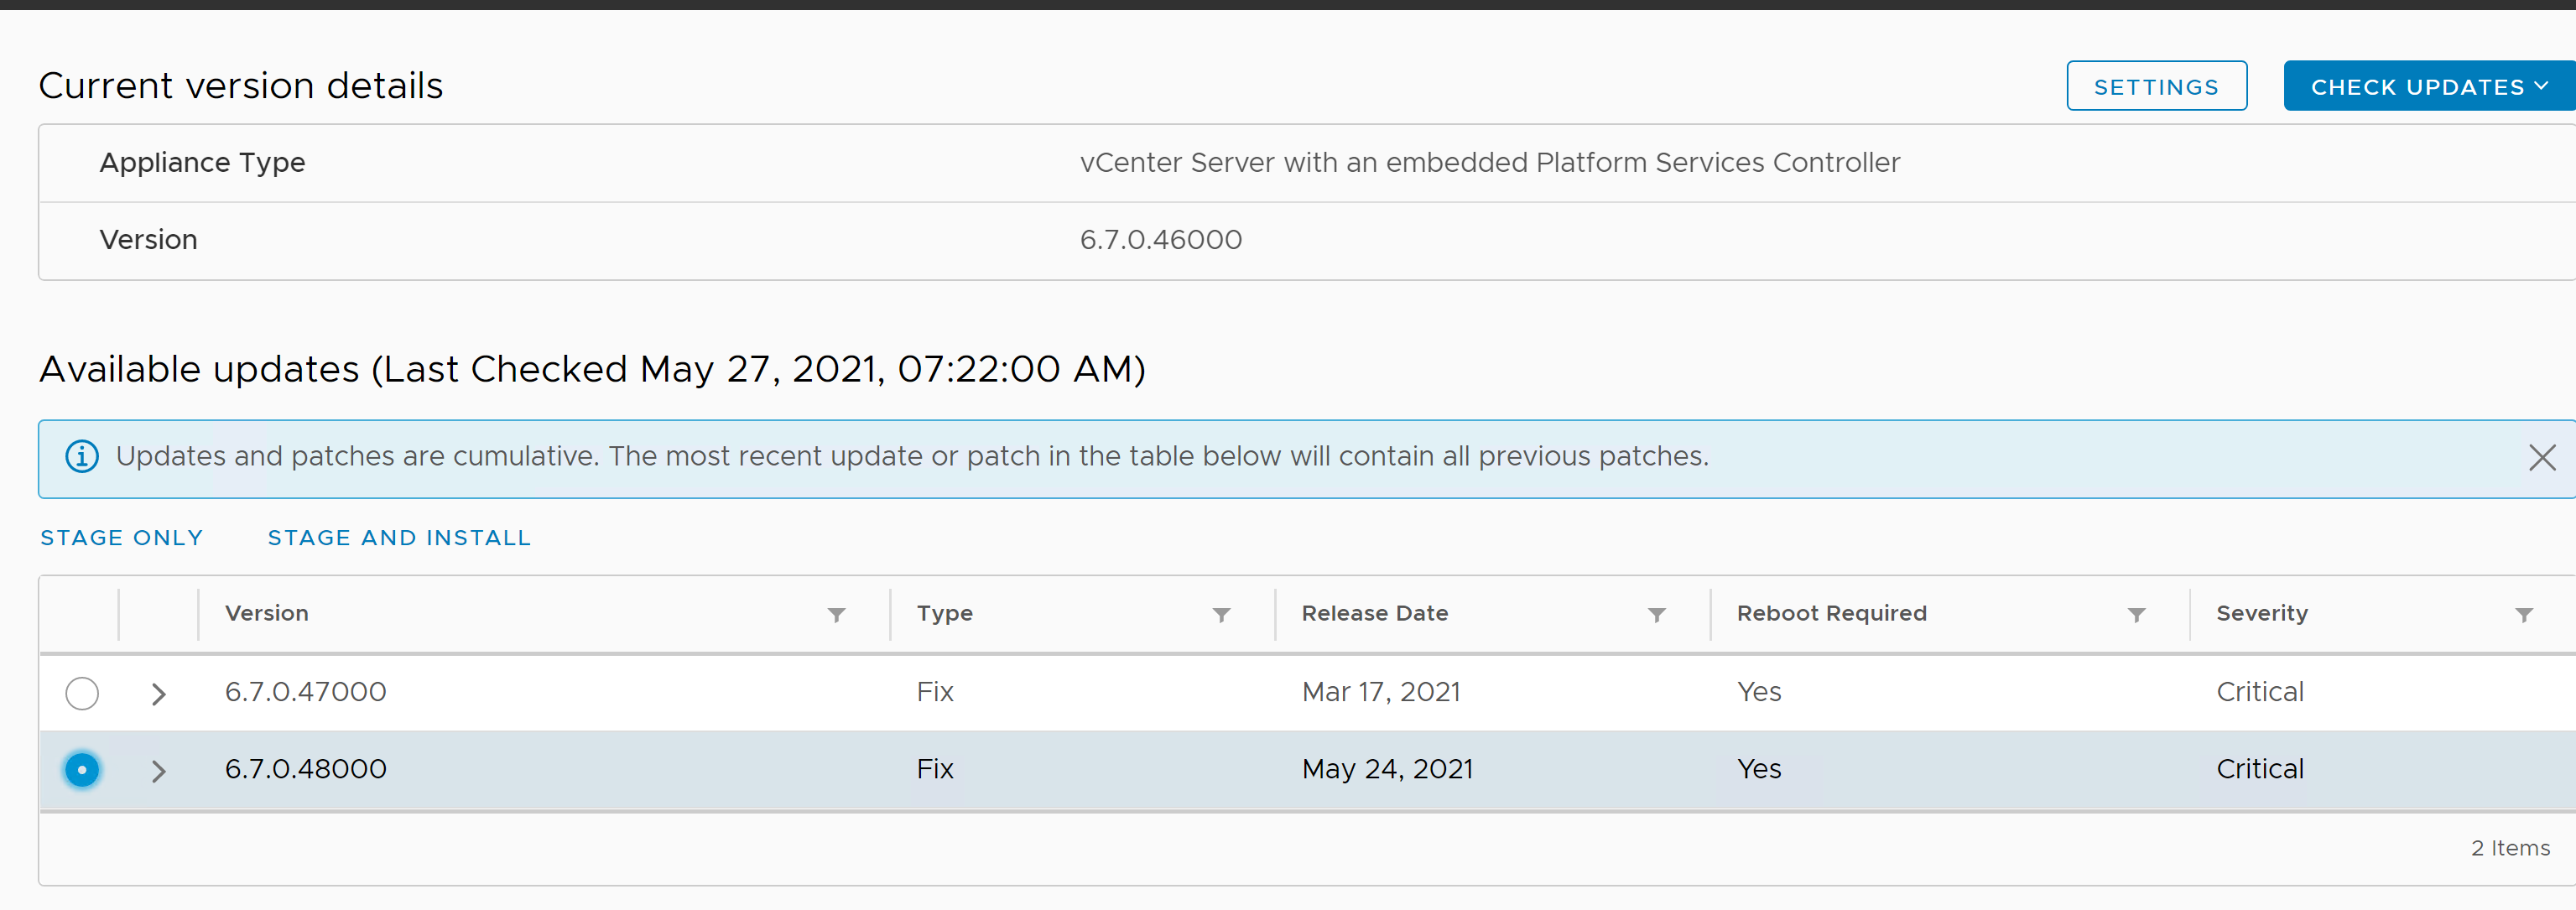Sort by the Type column header
The image size is (2576, 910).
(x=944, y=613)
